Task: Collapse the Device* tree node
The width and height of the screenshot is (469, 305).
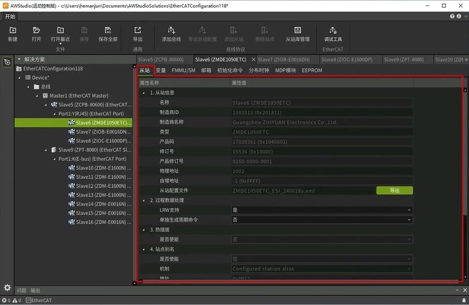Action: (19, 78)
